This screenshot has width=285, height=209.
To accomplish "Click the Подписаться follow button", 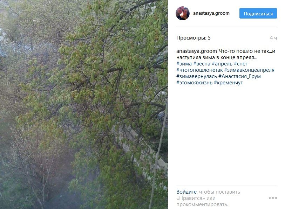I will (x=258, y=13).
